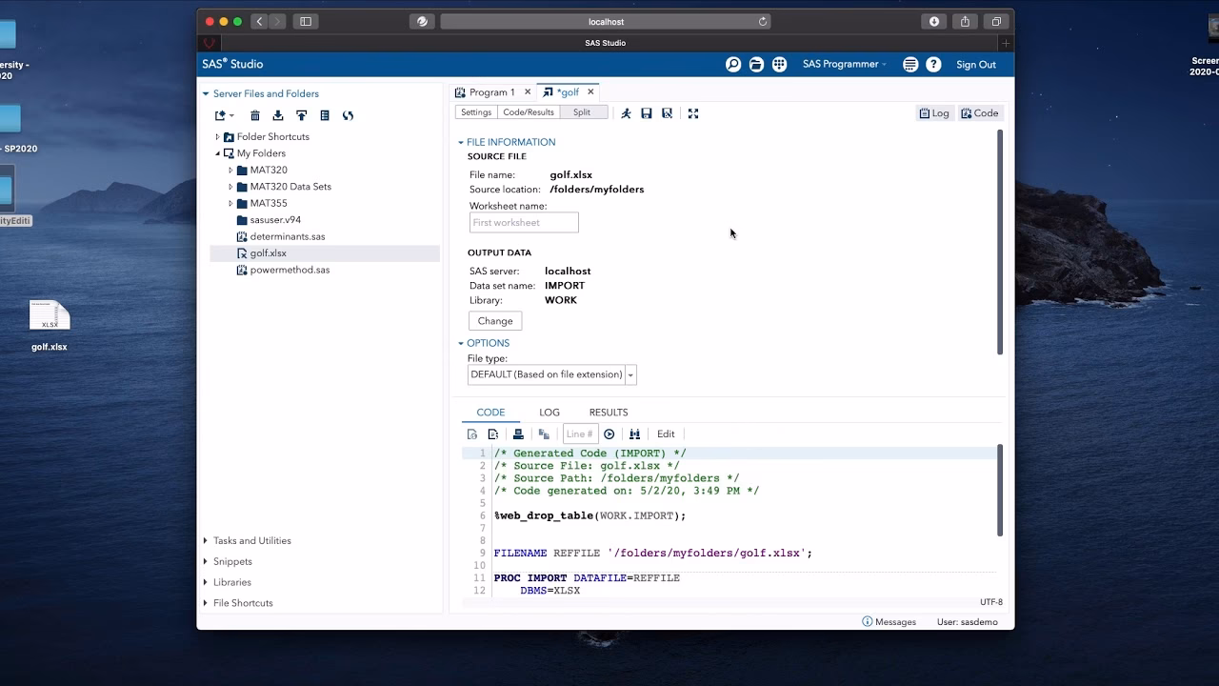Screen dimensions: 1219x686
Task: Click the Save floppy disk icon
Action: 647,113
